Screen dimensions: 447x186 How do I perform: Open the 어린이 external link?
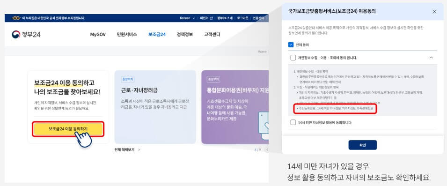(206, 18)
